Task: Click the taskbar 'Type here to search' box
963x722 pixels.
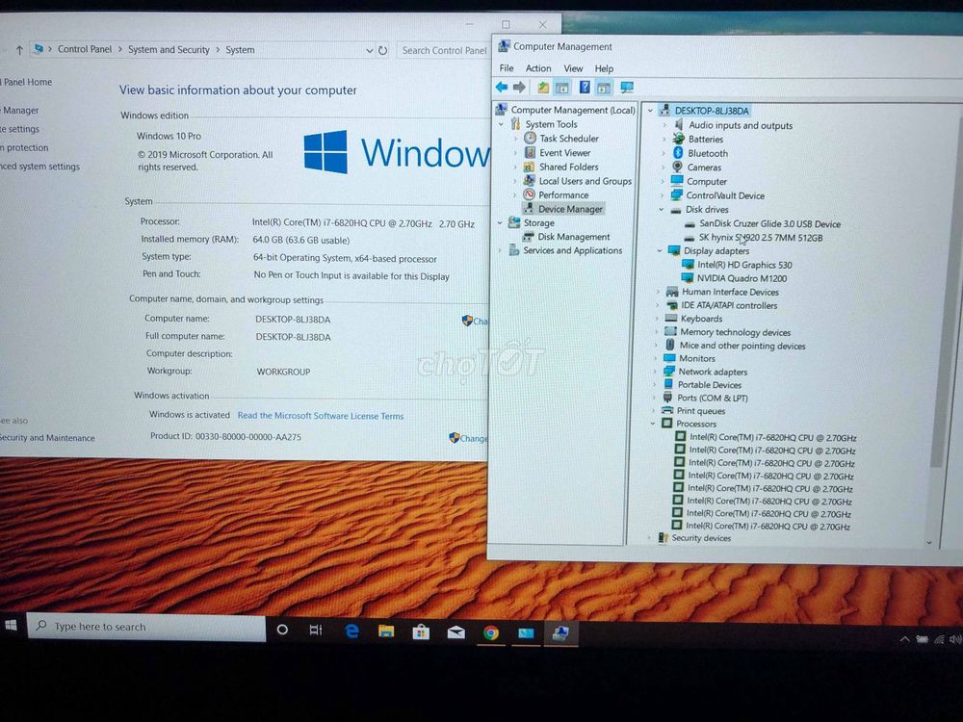Action: [146, 627]
